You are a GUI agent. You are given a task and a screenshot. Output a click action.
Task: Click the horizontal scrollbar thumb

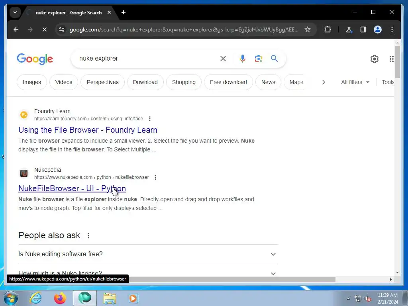coord(232,279)
